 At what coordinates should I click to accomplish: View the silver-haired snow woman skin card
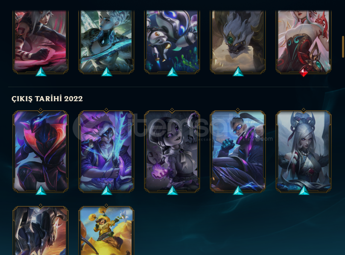pyautogui.click(x=304, y=151)
